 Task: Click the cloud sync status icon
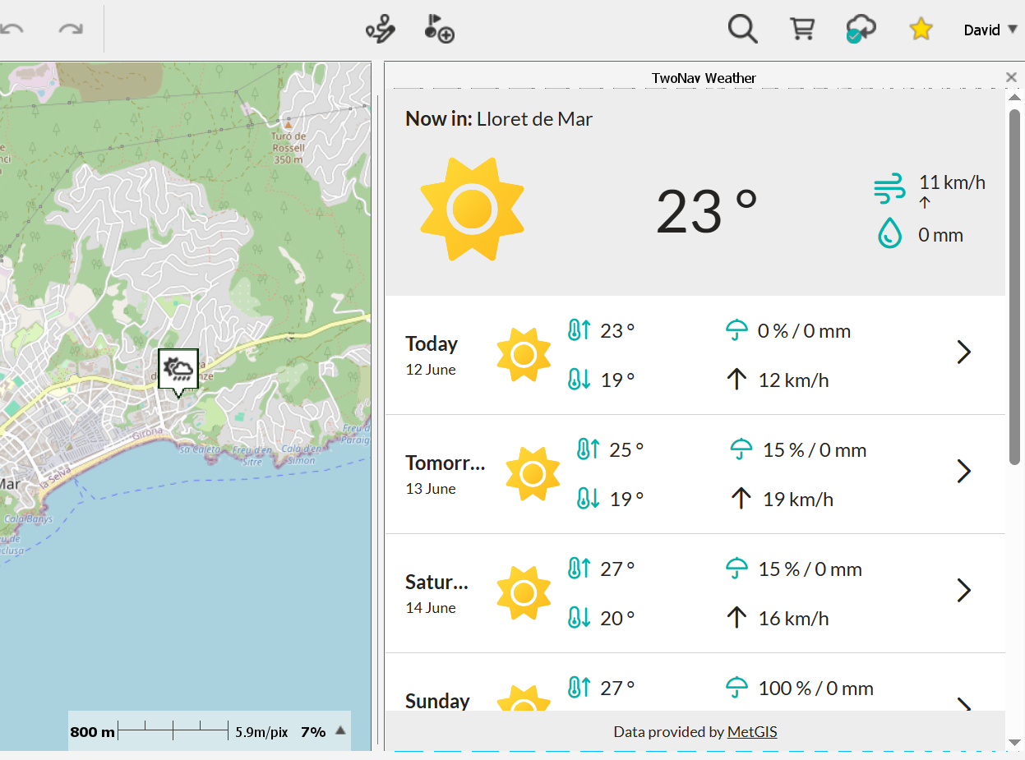tap(860, 30)
